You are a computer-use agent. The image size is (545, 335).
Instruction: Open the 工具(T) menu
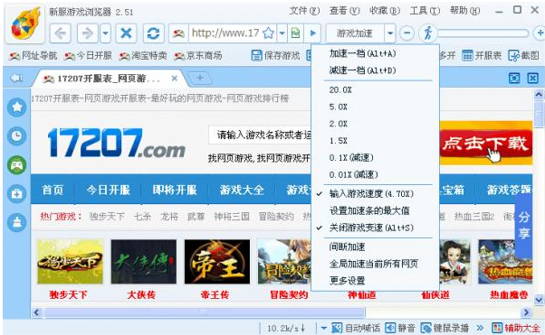(x=425, y=11)
